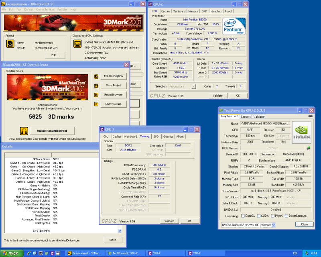321x257 pixels.
Task: Click the GPU-Z camera screenshot icon
Action: (311, 116)
